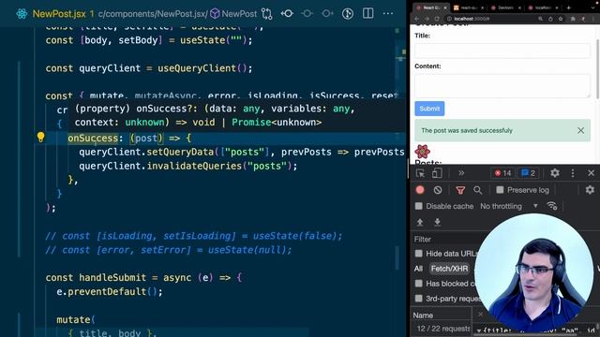The image size is (600, 337).
Task: Focus the Title input field
Action: (x=502, y=51)
